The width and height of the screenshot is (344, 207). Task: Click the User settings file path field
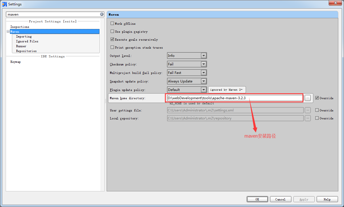[235, 110]
